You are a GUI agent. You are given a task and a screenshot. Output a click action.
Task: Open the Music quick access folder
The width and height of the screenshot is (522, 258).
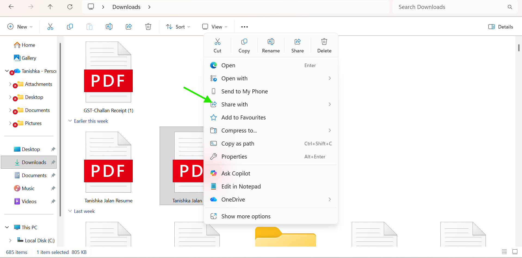click(29, 188)
